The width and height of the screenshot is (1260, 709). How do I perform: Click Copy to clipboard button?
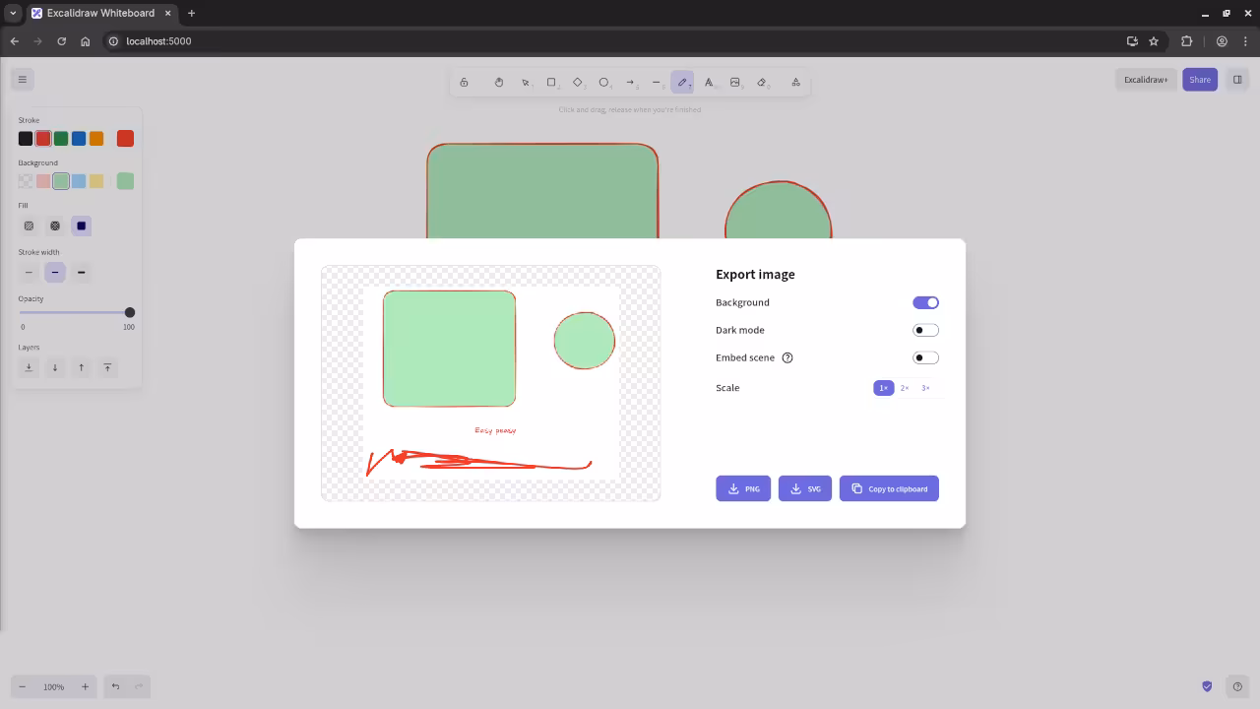(889, 487)
